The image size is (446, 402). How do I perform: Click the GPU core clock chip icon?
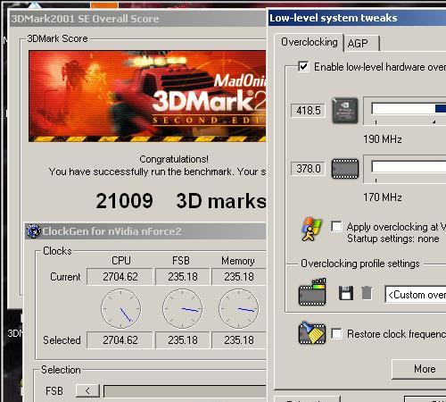point(344,111)
